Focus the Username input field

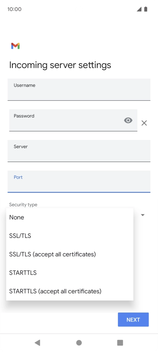click(79, 90)
